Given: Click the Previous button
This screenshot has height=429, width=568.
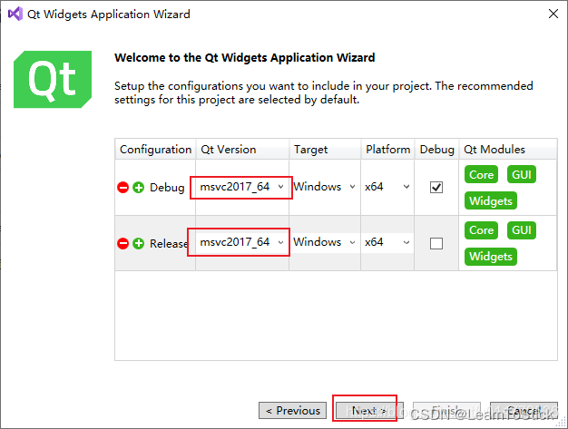Looking at the screenshot, I should coord(293,411).
